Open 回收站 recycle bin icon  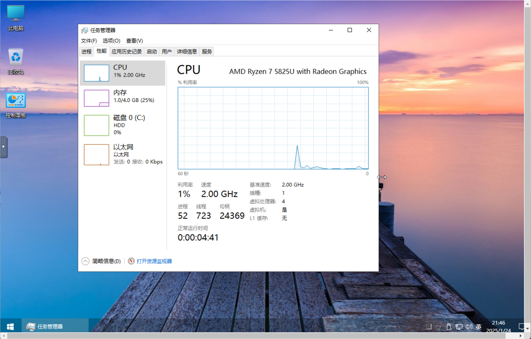[x=16, y=61]
